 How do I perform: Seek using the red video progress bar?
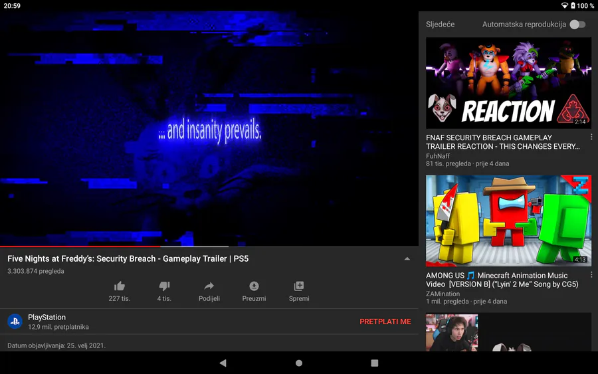(x=80, y=246)
